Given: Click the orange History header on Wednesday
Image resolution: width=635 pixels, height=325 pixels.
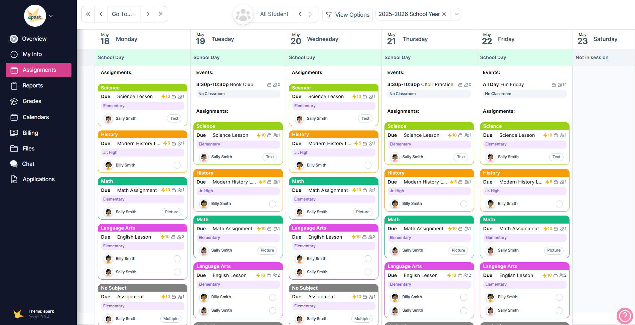Looking at the screenshot, I should pos(334,134).
